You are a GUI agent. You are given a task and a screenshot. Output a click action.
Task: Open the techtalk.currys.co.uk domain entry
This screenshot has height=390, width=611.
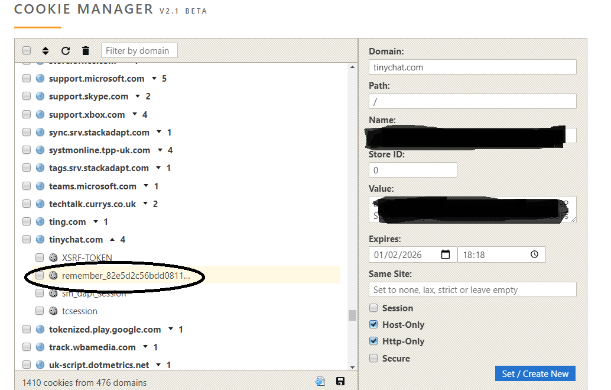point(92,204)
